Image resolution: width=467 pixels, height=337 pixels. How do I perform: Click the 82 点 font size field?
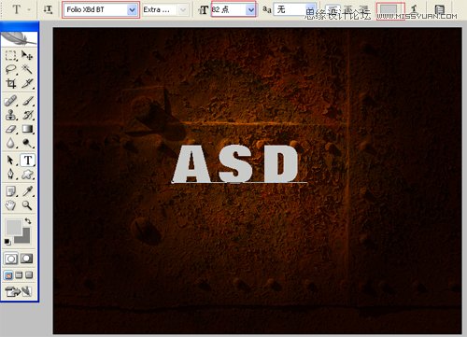coord(229,9)
